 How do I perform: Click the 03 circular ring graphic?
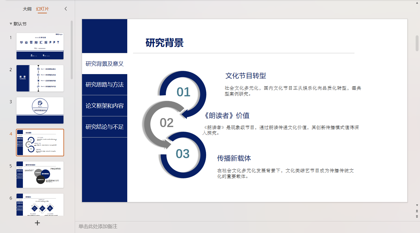coord(183,155)
